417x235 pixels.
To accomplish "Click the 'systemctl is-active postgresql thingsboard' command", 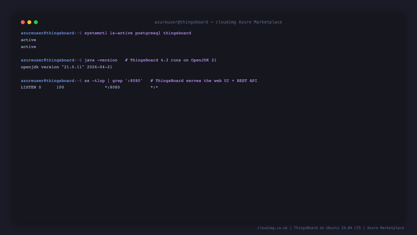I will click(x=138, y=33).
